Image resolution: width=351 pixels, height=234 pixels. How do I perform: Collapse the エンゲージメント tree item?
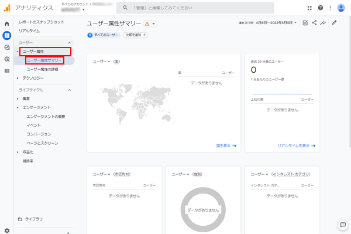click(x=18, y=107)
